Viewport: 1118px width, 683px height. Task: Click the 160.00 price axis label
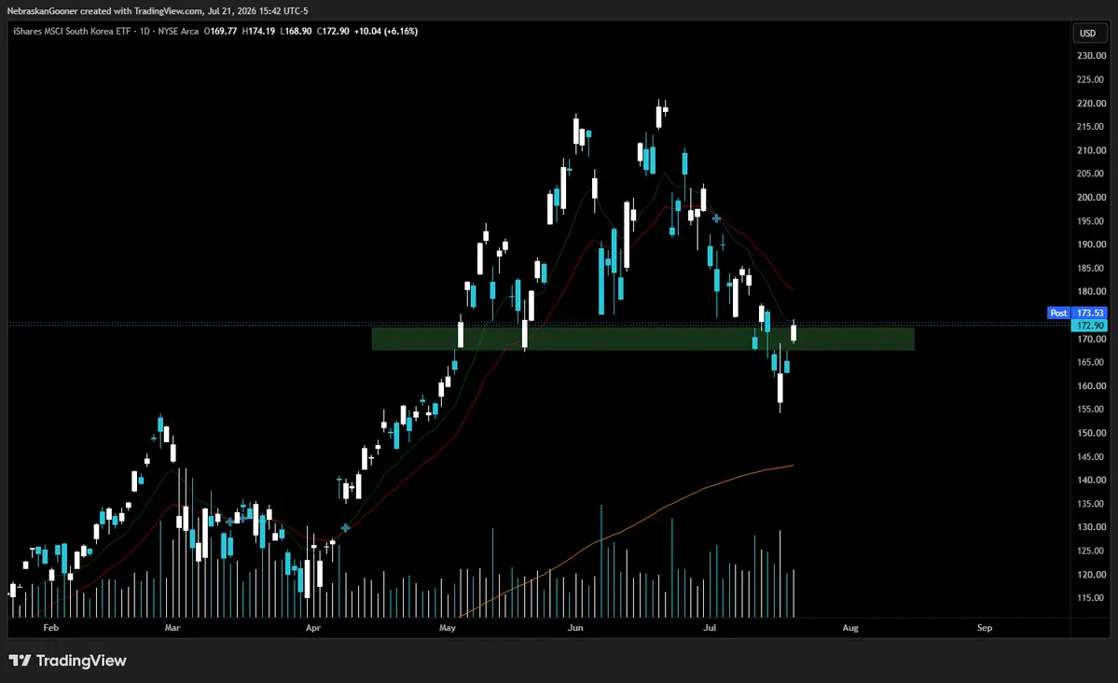coord(1091,385)
